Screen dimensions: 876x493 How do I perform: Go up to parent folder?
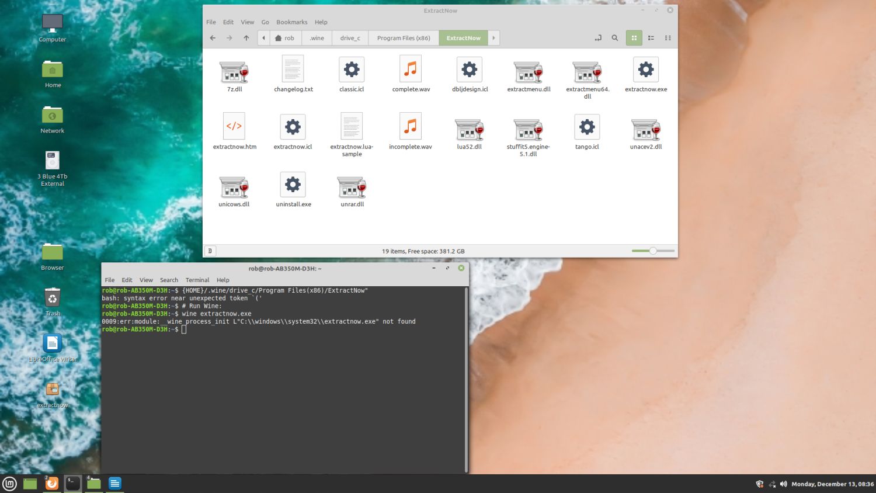pos(246,38)
